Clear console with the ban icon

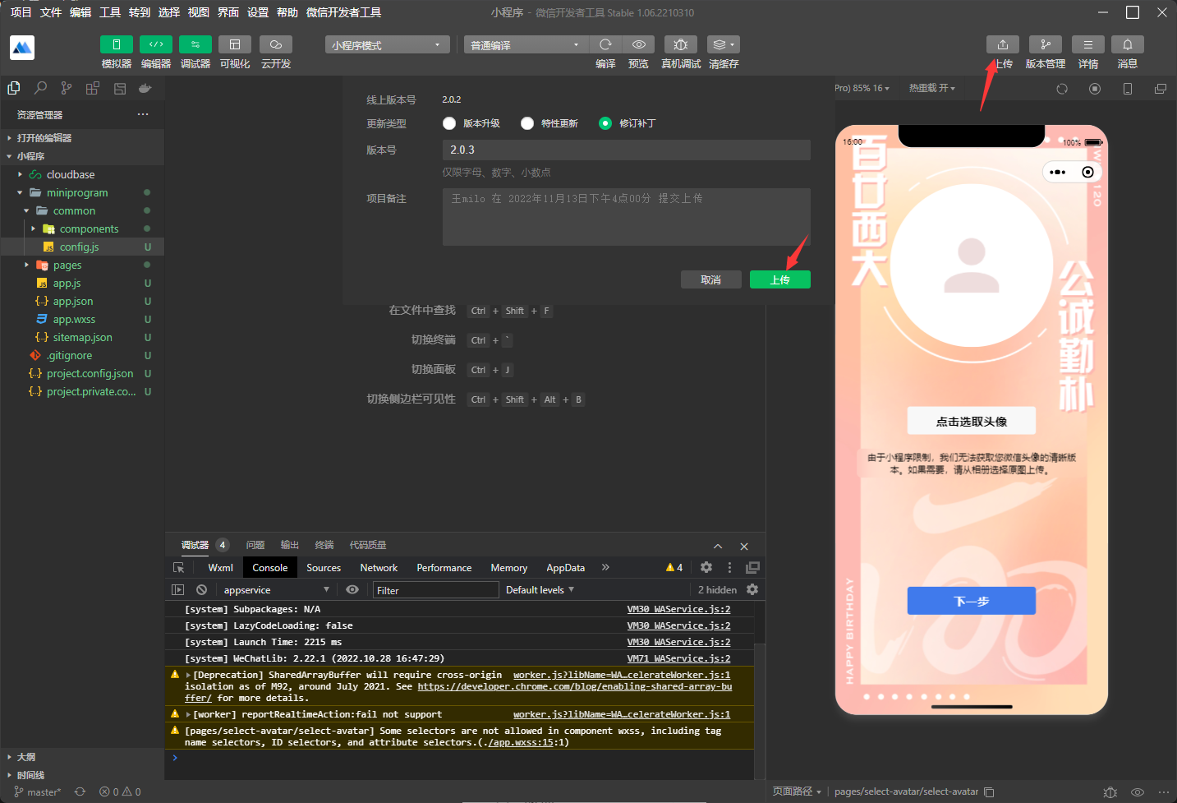pyautogui.click(x=201, y=590)
